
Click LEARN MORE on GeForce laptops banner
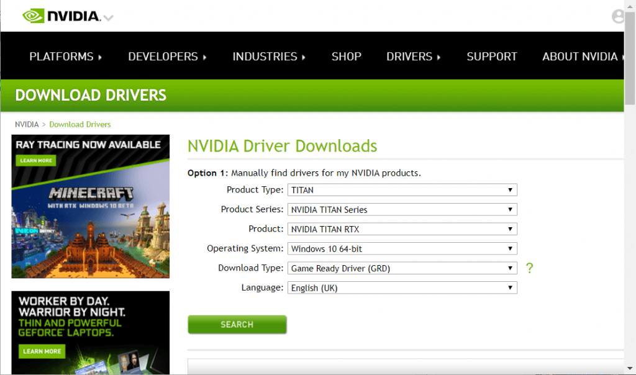pyautogui.click(x=42, y=351)
